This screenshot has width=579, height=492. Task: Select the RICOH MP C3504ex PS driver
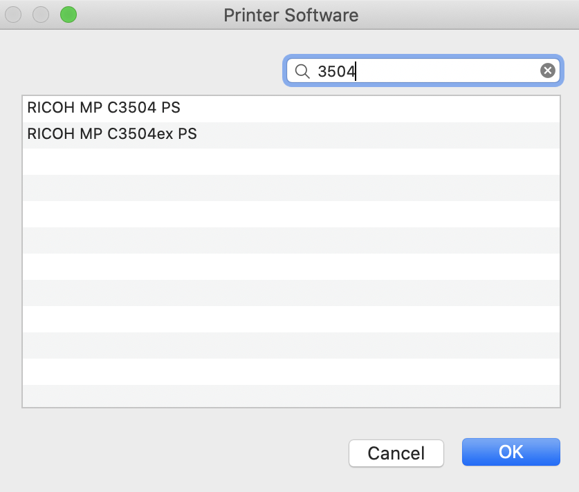click(111, 134)
